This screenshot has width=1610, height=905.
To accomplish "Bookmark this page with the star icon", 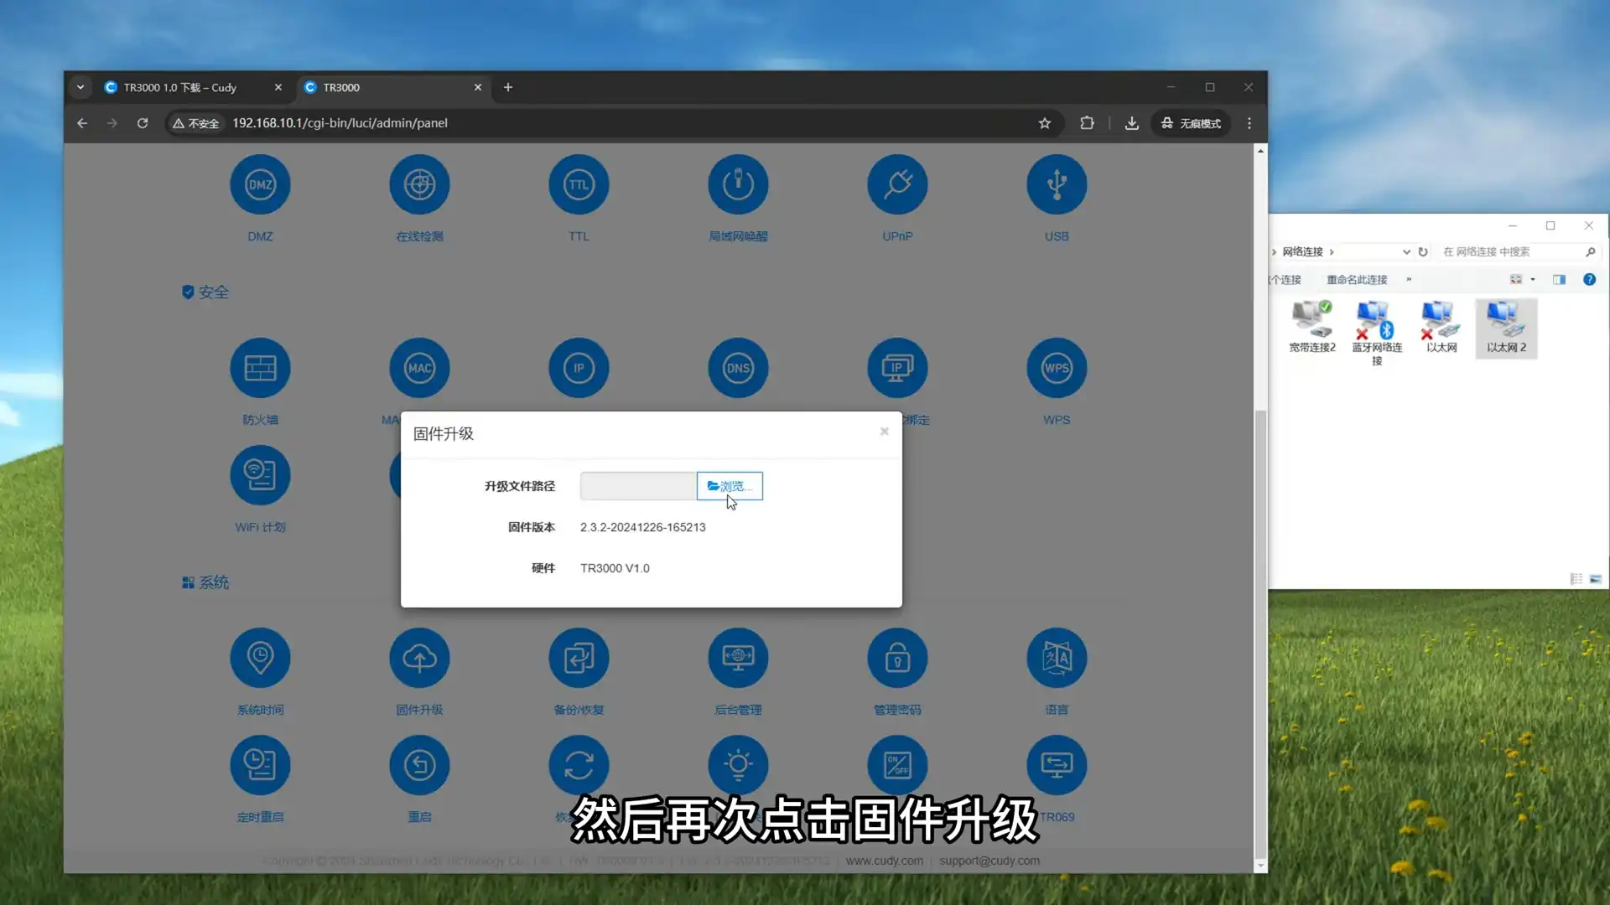I will coord(1045,123).
